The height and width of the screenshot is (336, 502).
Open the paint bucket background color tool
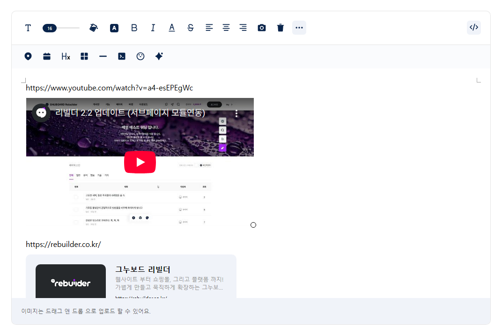tap(94, 28)
